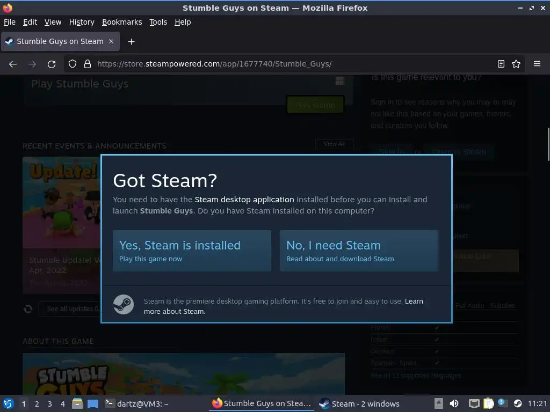Open the tracking protection shield icon
Image resolution: width=550 pixels, height=412 pixels.
point(73,64)
